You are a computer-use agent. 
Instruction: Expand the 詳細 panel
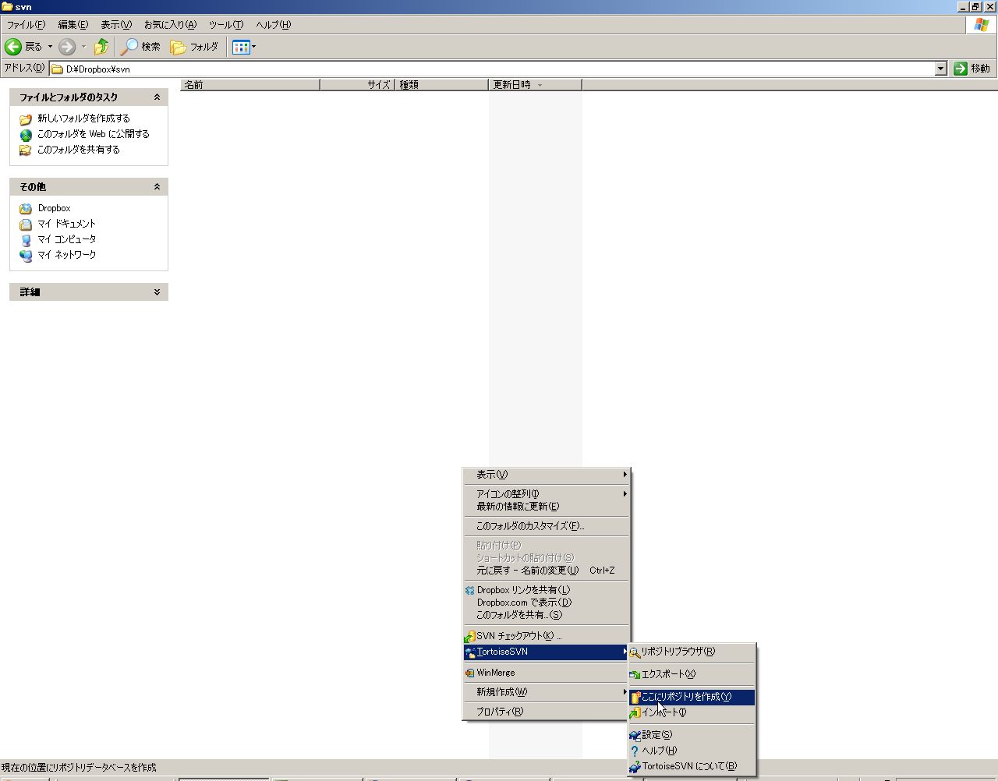click(157, 292)
